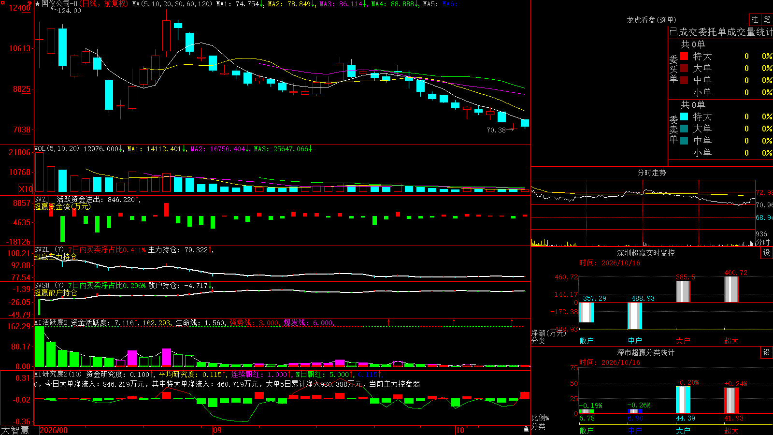The height and width of the screenshot is (435, 773).
Task: Click the 中户 bar valued -488.93
Action: (x=635, y=316)
